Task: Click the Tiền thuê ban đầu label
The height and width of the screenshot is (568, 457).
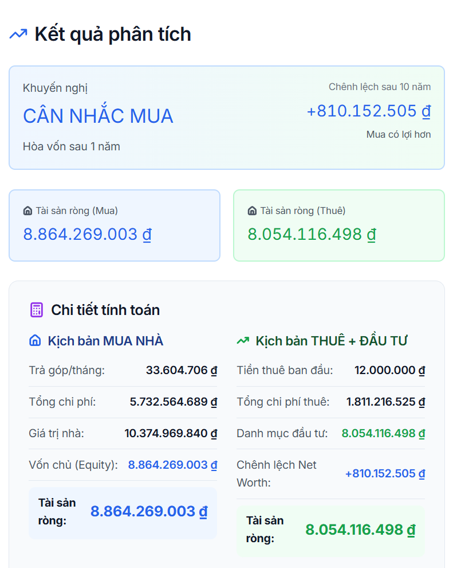Action: pos(285,370)
